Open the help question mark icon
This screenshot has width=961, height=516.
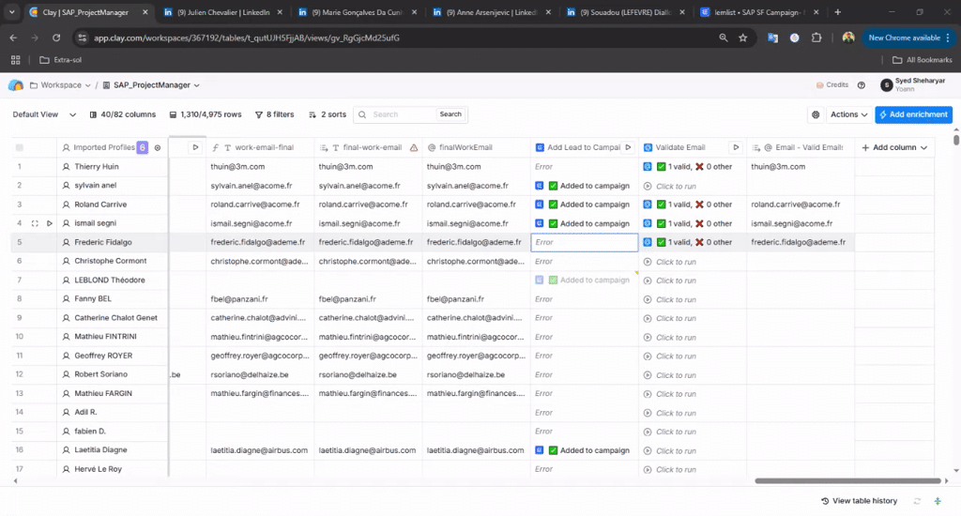click(x=862, y=85)
